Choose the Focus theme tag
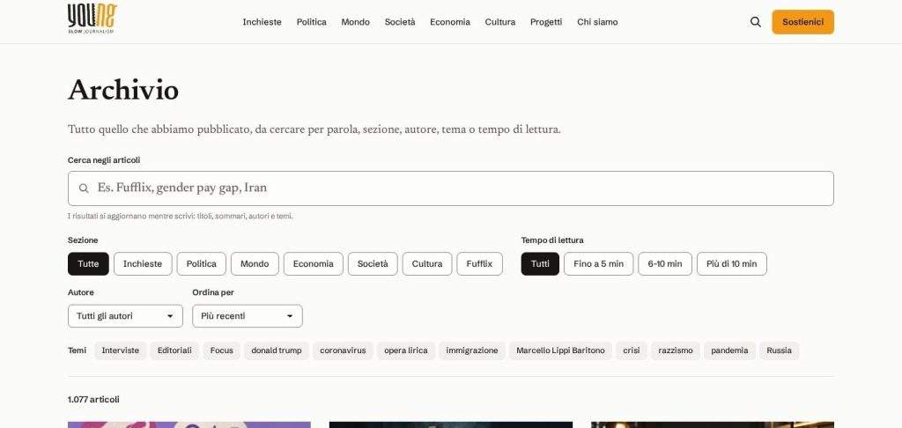Screen dimensions: 902x428 click(221, 351)
